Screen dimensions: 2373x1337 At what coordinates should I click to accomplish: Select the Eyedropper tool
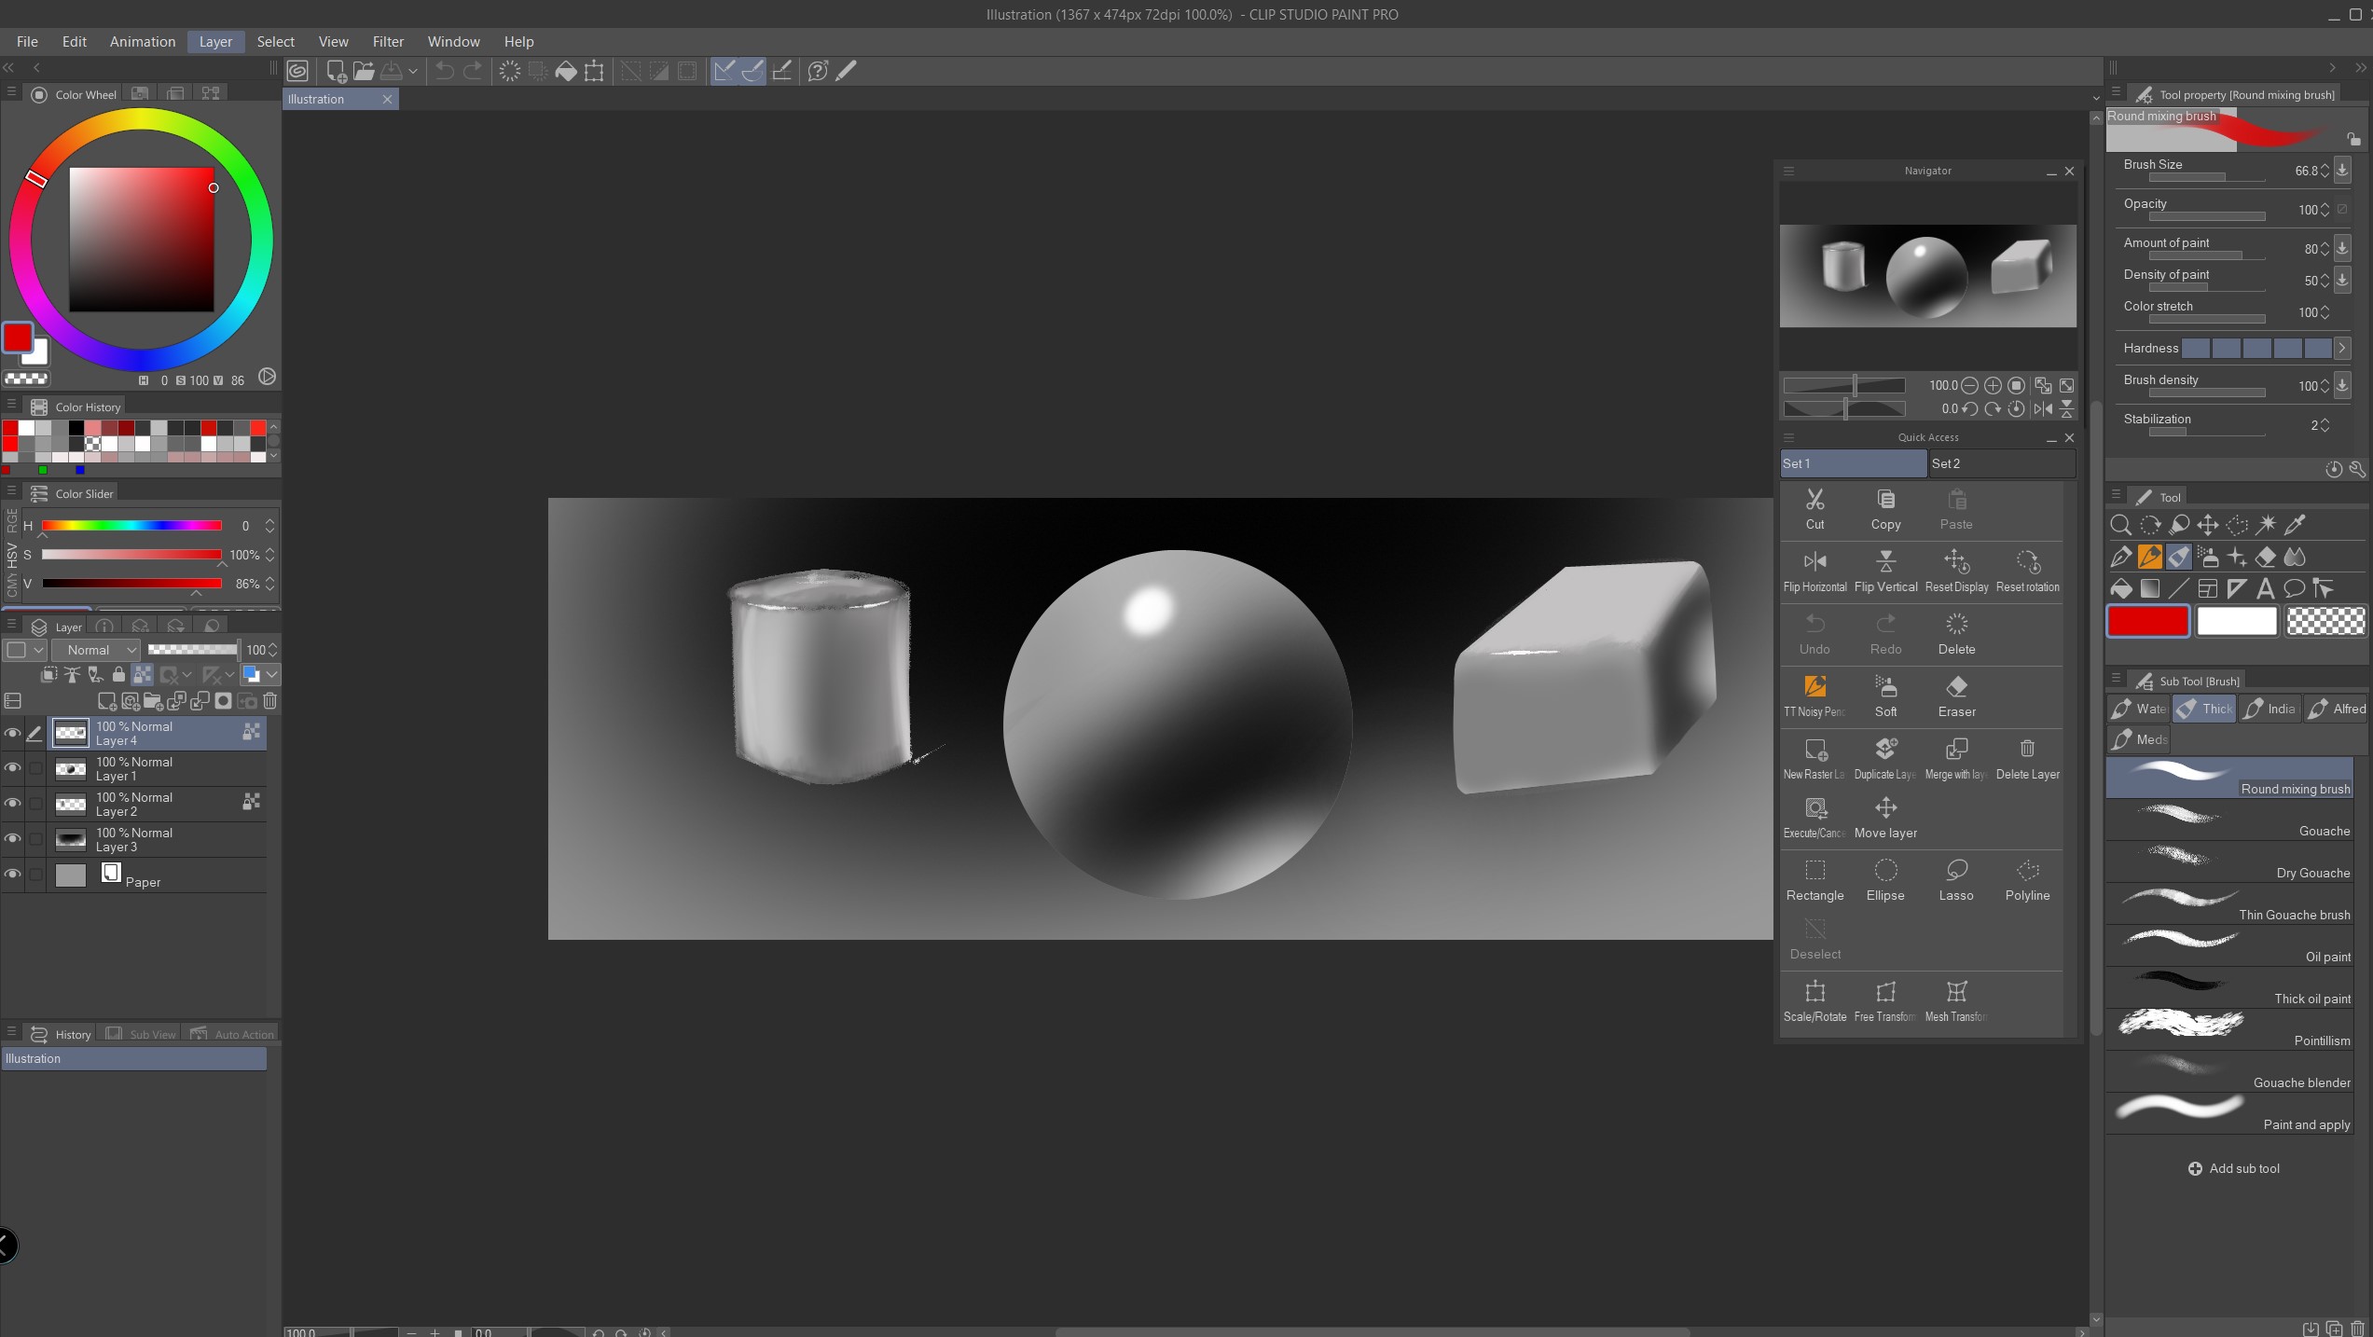coord(2295,525)
